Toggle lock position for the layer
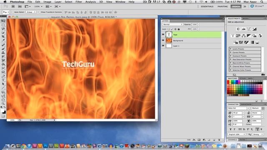 tap(175, 29)
